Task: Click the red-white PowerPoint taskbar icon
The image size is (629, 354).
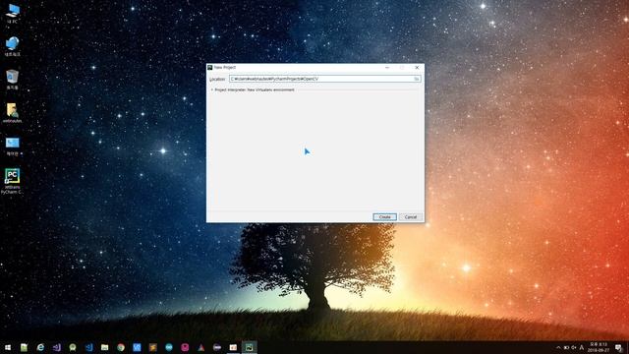Action: tap(233, 347)
